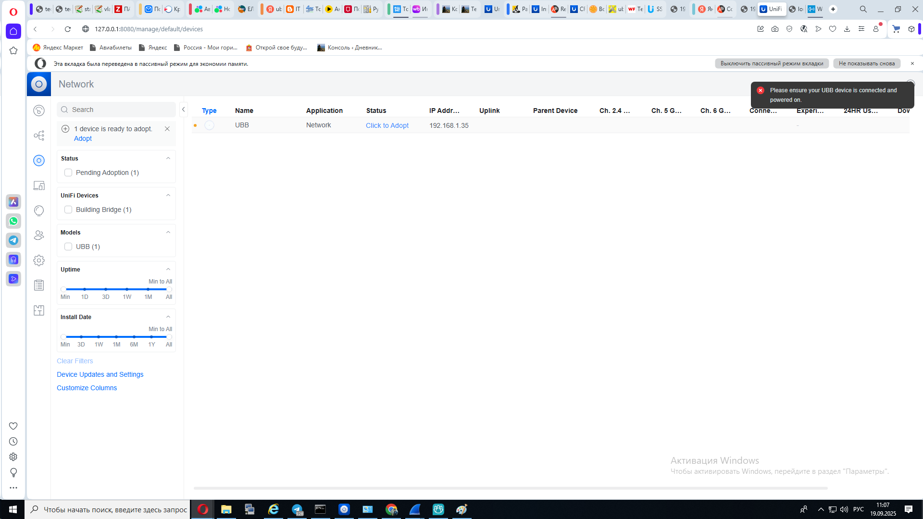
Task: Open Insights lightbulb icon in sidebar
Action: pyautogui.click(x=39, y=210)
